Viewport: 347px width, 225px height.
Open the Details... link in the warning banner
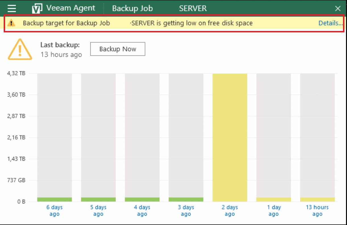[x=330, y=23]
